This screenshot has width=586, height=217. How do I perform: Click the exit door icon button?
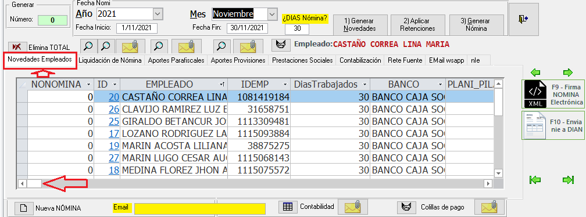524,19
